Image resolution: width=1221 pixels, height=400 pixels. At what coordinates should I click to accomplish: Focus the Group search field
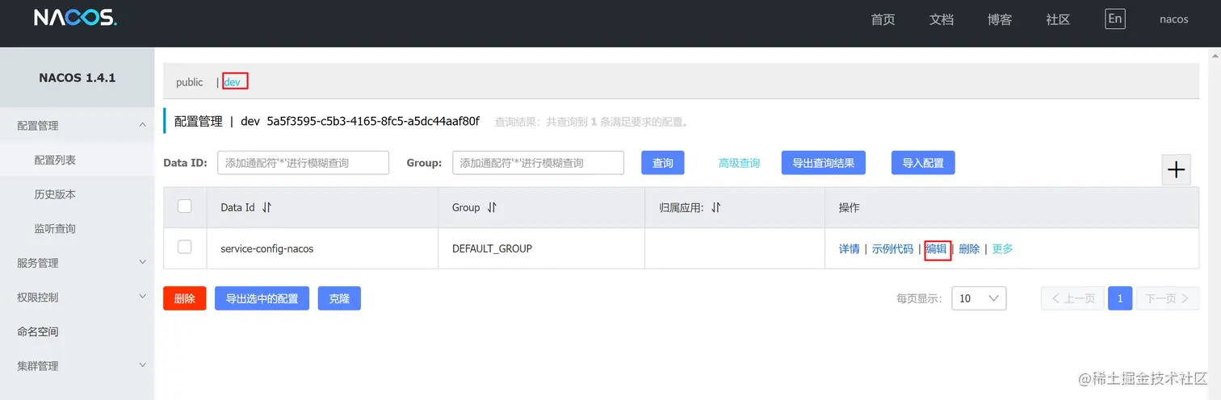(x=538, y=162)
